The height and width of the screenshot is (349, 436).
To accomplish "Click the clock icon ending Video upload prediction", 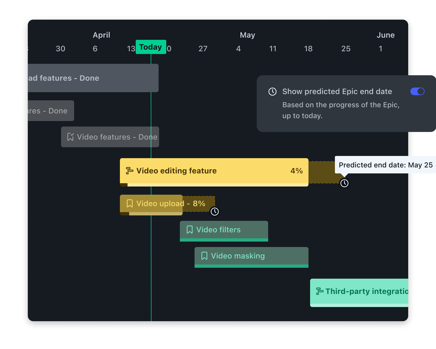I will pyautogui.click(x=215, y=211).
